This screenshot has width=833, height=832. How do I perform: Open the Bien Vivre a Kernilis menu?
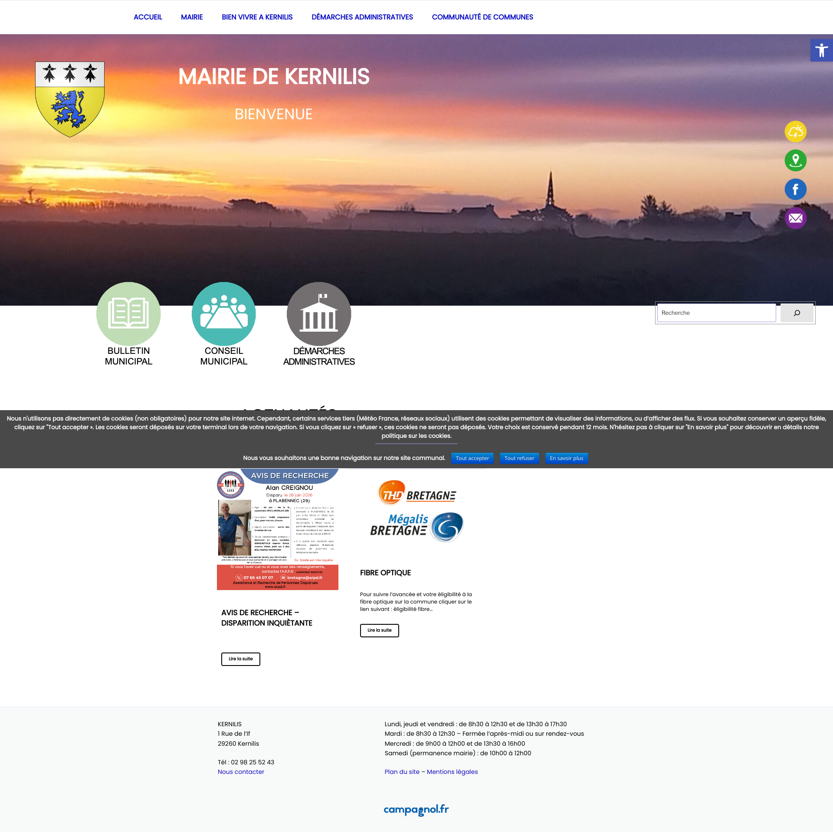[x=257, y=17]
